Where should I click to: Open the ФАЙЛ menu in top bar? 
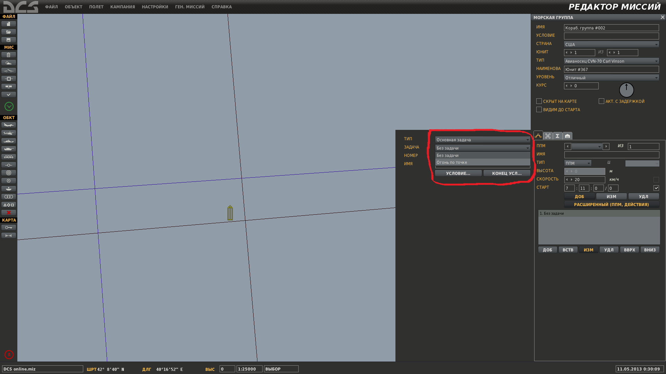51,7
